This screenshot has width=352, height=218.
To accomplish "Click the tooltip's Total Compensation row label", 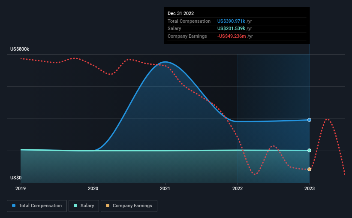I will click(189, 21).
